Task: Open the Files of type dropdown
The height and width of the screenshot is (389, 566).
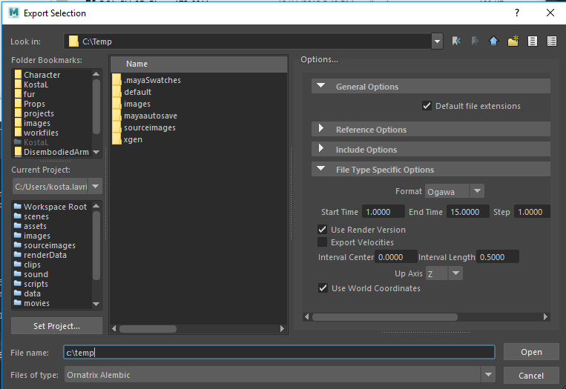Action: (x=280, y=375)
